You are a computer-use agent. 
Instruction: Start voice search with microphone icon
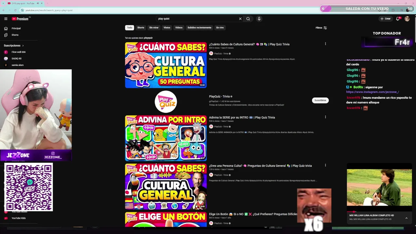tap(259, 19)
